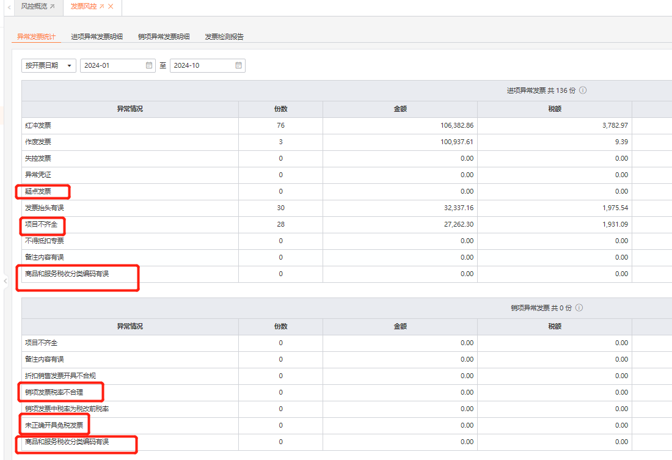Click the 异常凭证 row label

pyautogui.click(x=38, y=175)
